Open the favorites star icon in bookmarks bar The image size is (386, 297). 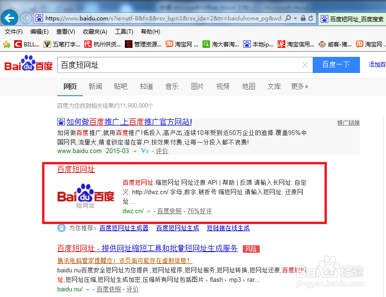tap(7, 45)
